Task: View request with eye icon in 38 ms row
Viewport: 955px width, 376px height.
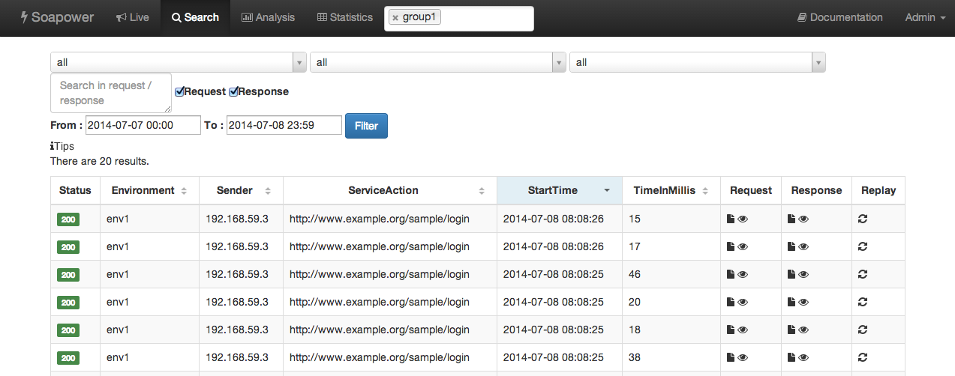Action: (x=743, y=357)
